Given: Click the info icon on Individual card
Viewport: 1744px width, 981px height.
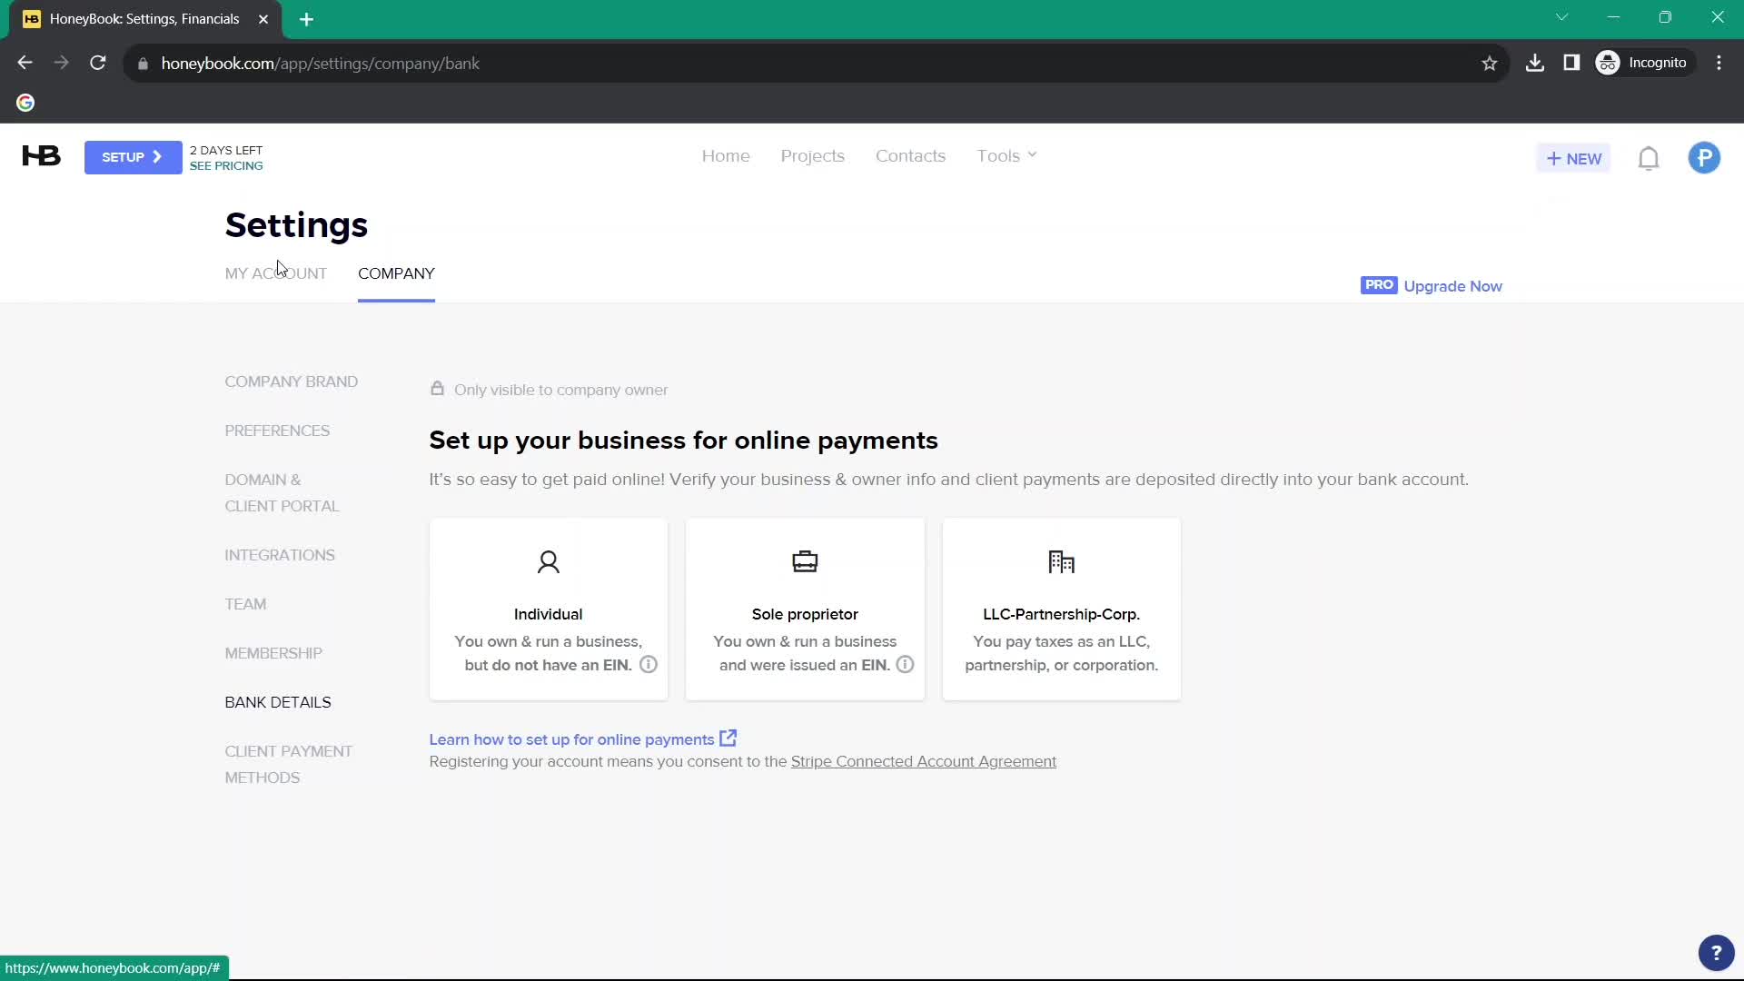Looking at the screenshot, I should (x=649, y=665).
